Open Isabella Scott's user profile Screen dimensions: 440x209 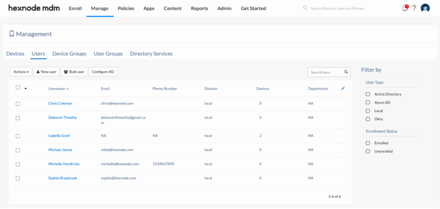[x=59, y=136]
